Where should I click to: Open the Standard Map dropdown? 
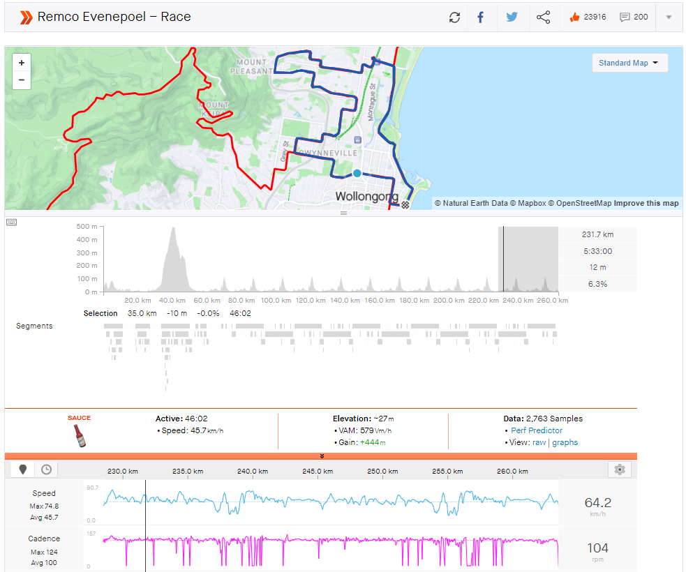click(629, 63)
